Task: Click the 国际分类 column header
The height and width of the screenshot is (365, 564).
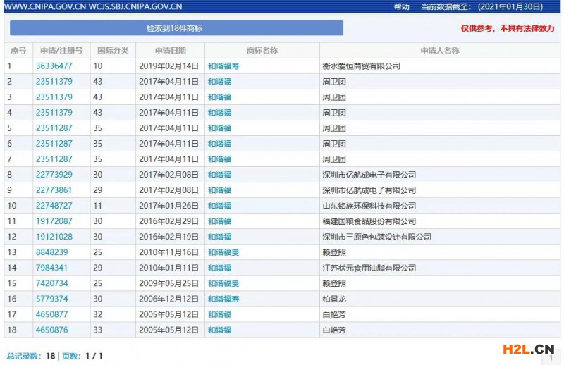Action: [x=113, y=51]
